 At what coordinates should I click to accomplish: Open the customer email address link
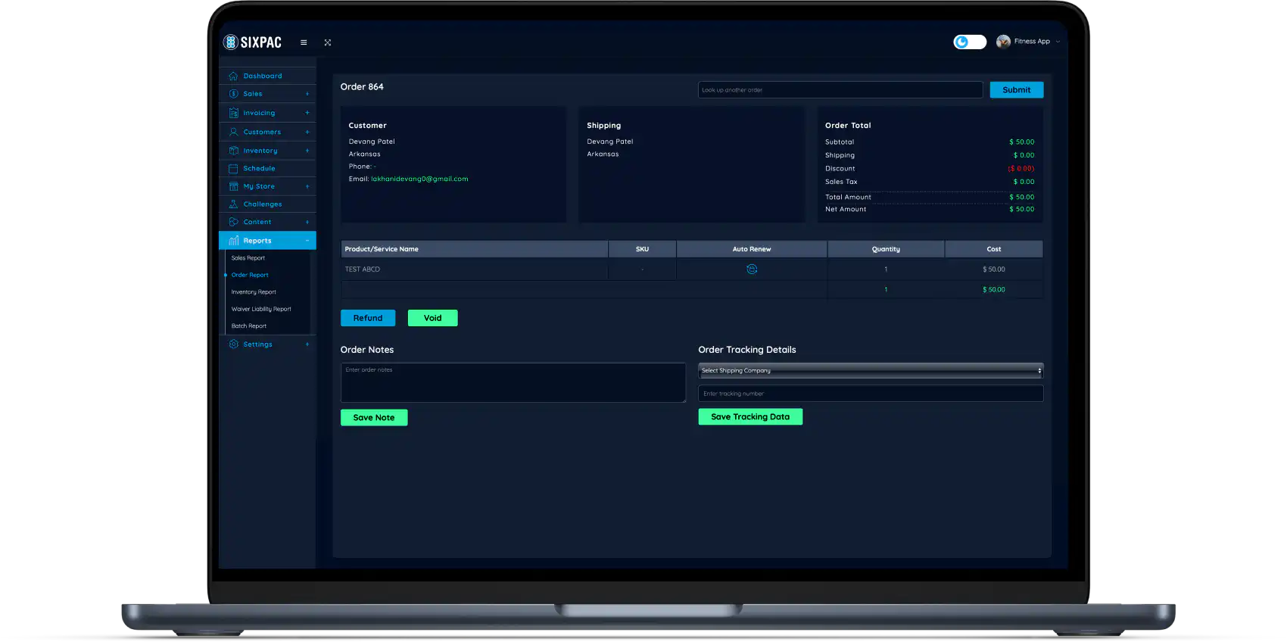419,179
